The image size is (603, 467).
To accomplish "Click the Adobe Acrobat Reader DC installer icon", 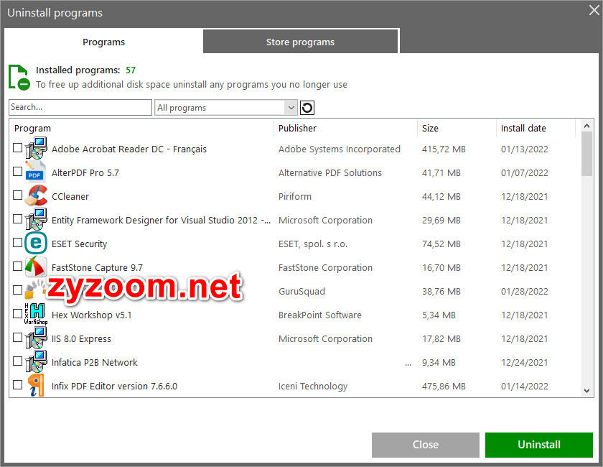I will coord(36,148).
